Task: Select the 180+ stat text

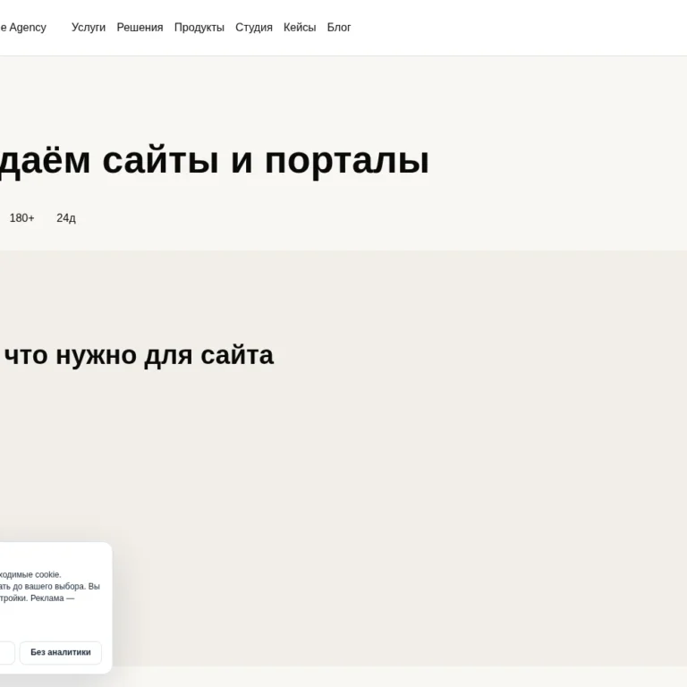Action: click(x=21, y=217)
